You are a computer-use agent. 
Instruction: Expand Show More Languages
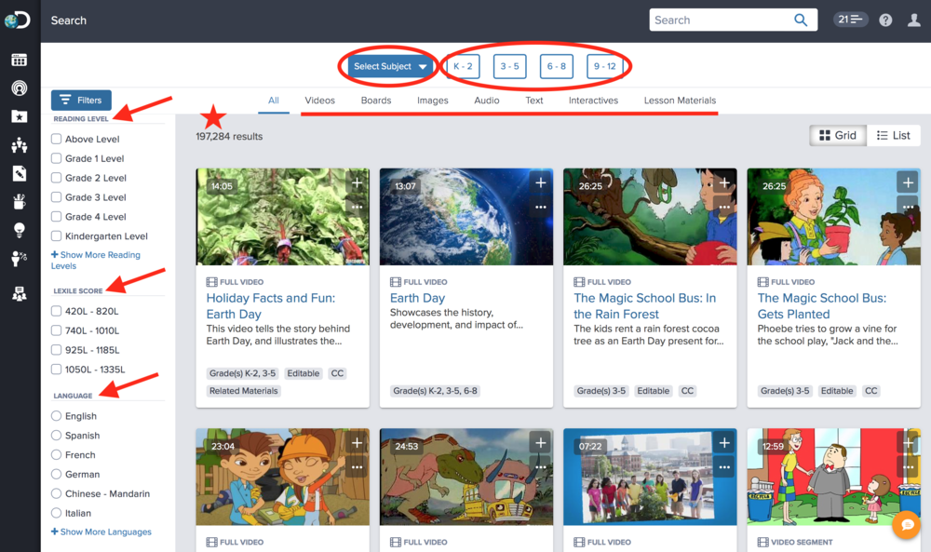101,532
